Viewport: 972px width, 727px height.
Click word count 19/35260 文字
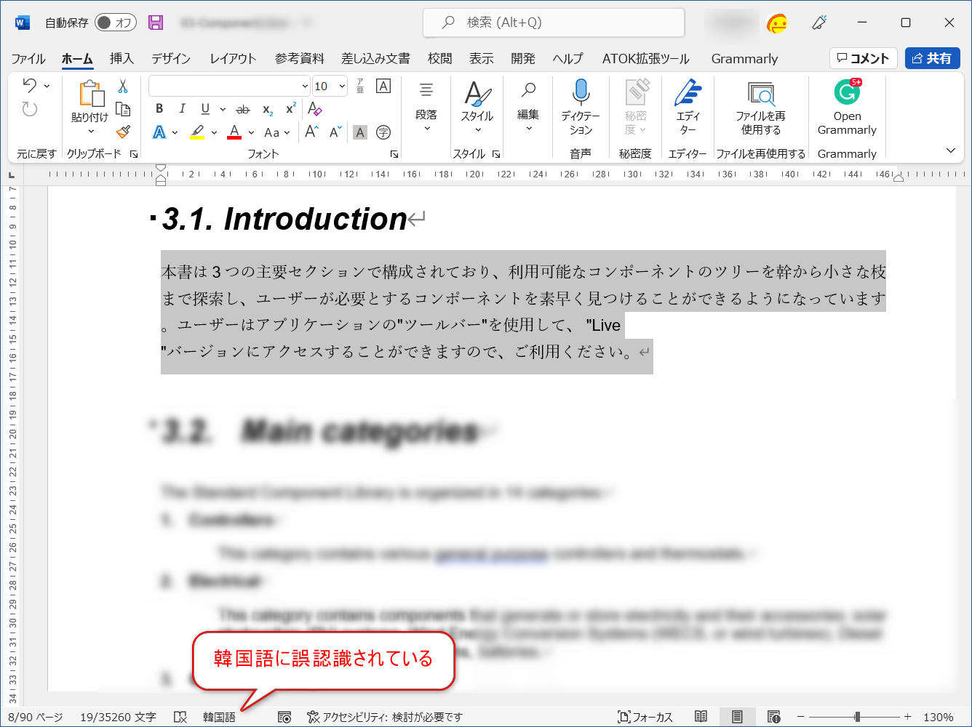[x=118, y=718]
